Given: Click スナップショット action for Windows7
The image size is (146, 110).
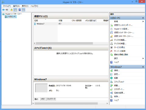Looking at the screenshot, I should [119, 82].
